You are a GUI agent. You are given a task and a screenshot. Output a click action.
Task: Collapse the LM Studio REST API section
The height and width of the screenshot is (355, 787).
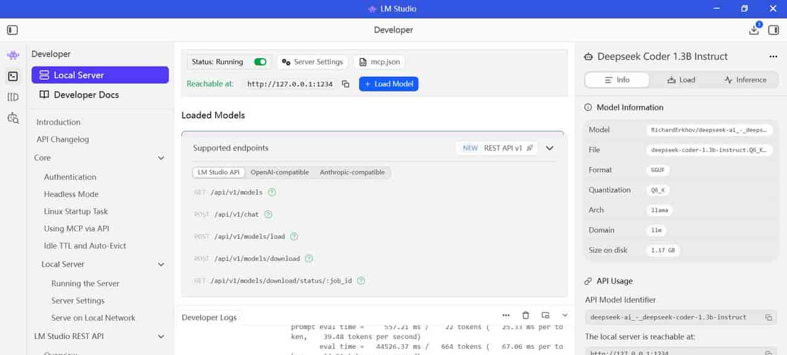[x=161, y=337]
